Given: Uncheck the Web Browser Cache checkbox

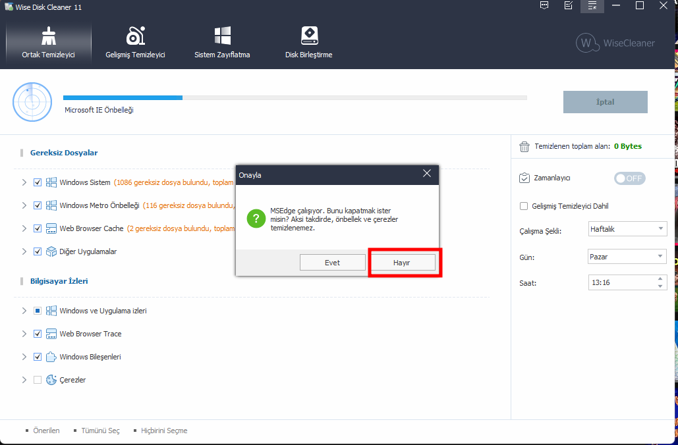Looking at the screenshot, I should 38,228.
